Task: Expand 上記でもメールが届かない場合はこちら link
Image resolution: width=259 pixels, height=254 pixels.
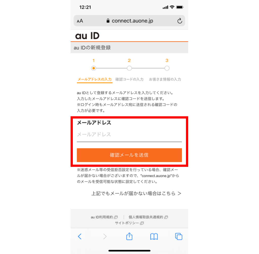Action: pyautogui.click(x=136, y=193)
